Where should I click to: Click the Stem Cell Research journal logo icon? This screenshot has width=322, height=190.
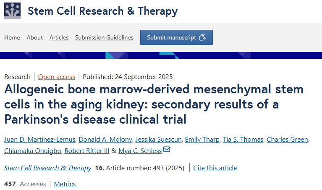click(12, 11)
